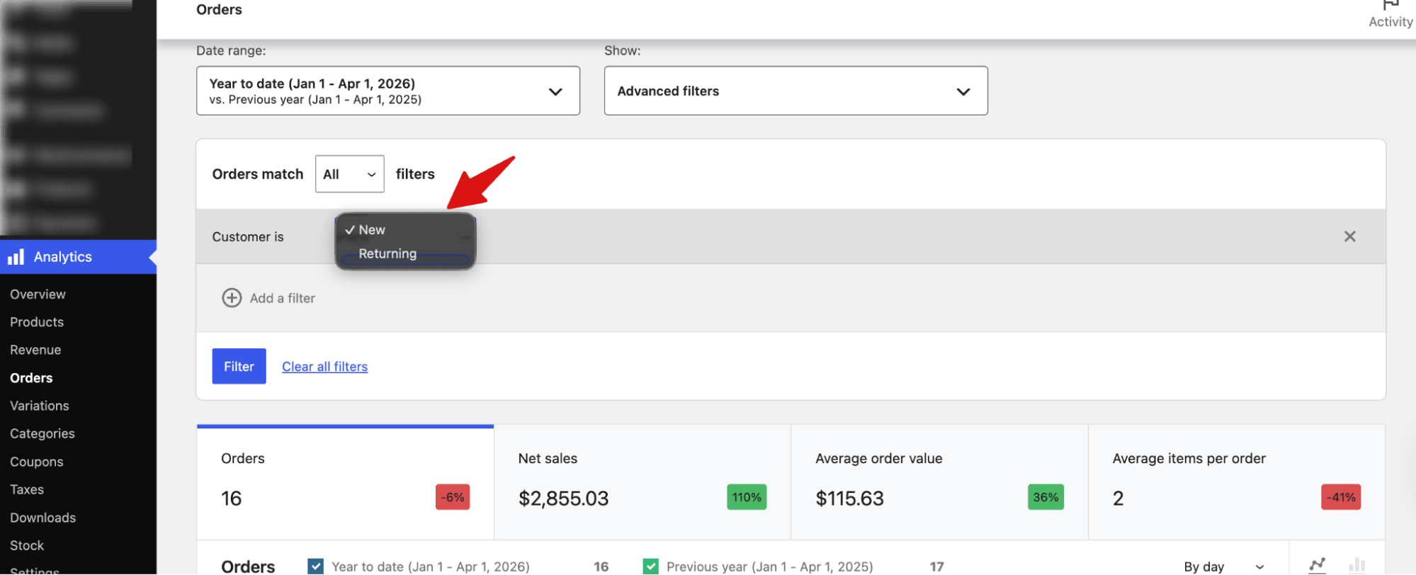Open Taxes in Analytics menu

click(x=27, y=489)
